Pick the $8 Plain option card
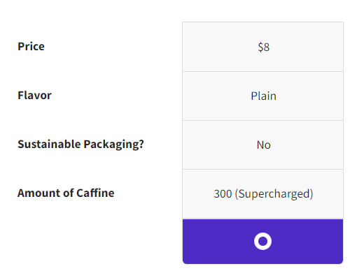Screen dimensions: 350x280 pos(262,143)
